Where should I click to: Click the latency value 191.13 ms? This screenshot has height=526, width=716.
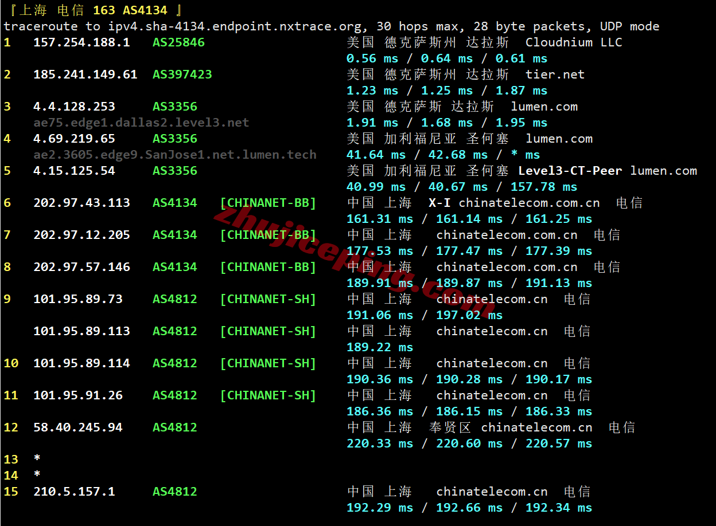coord(559,283)
